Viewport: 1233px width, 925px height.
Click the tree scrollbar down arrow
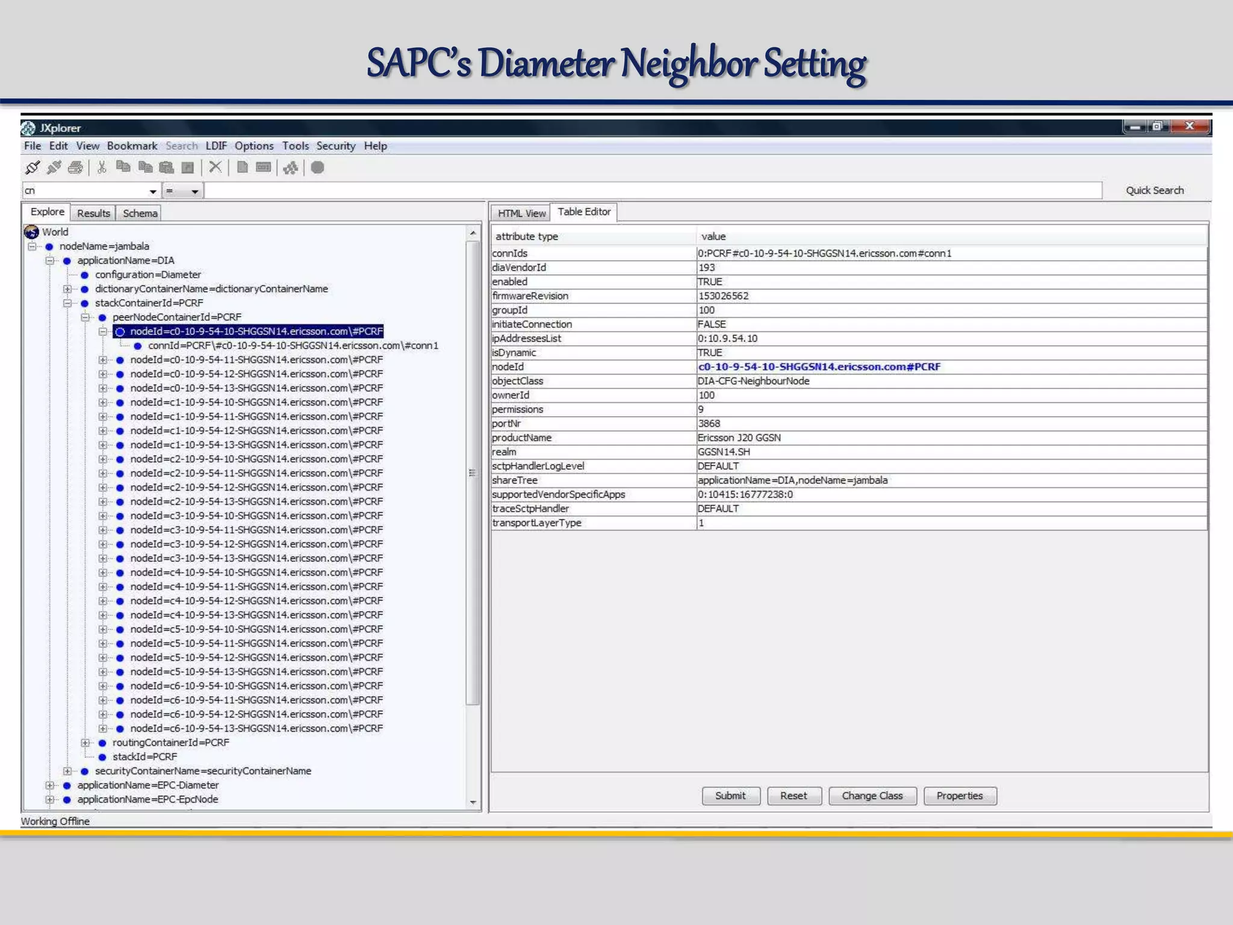[473, 802]
